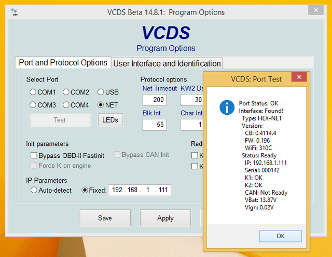Image resolution: width=332 pixels, height=257 pixels.
Task: Click the K2: OK line
Action: (x=254, y=185)
